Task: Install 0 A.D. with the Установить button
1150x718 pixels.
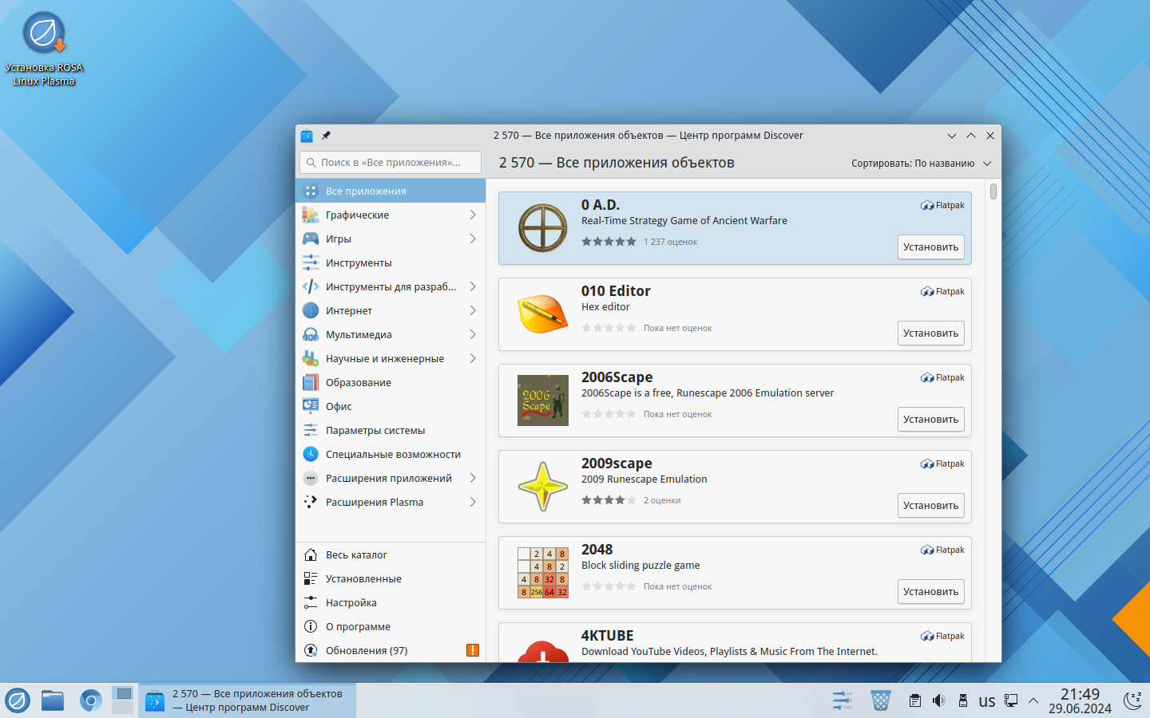Action: 931,247
